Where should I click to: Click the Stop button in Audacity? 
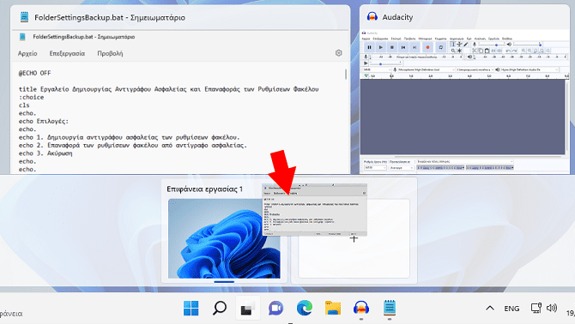392,47
